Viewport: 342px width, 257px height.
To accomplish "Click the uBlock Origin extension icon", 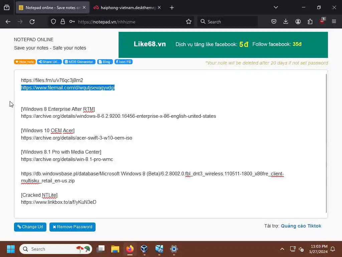I will point(322,21).
